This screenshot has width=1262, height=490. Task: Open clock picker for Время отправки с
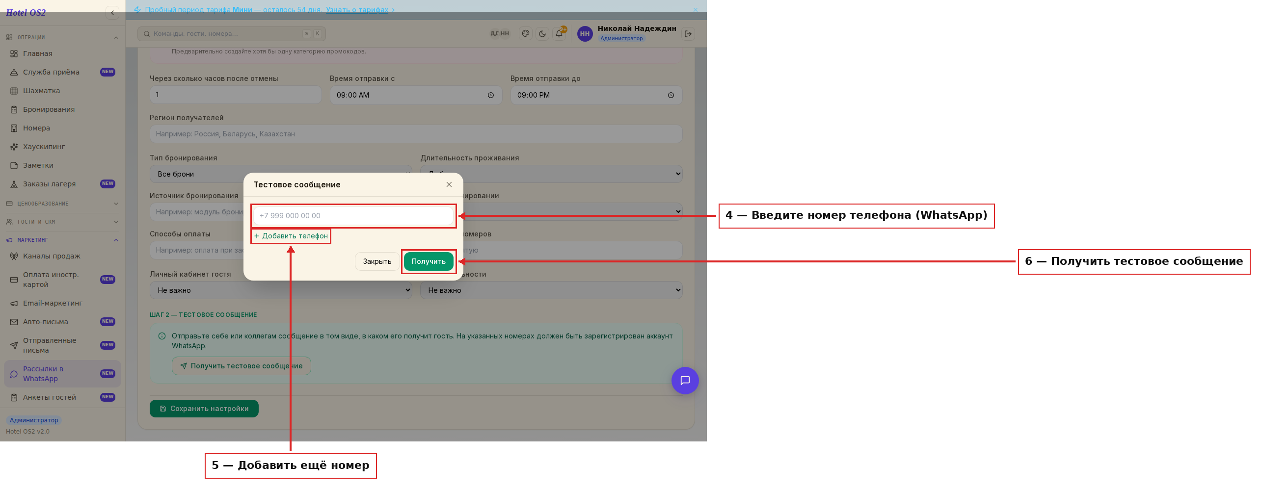click(x=491, y=95)
